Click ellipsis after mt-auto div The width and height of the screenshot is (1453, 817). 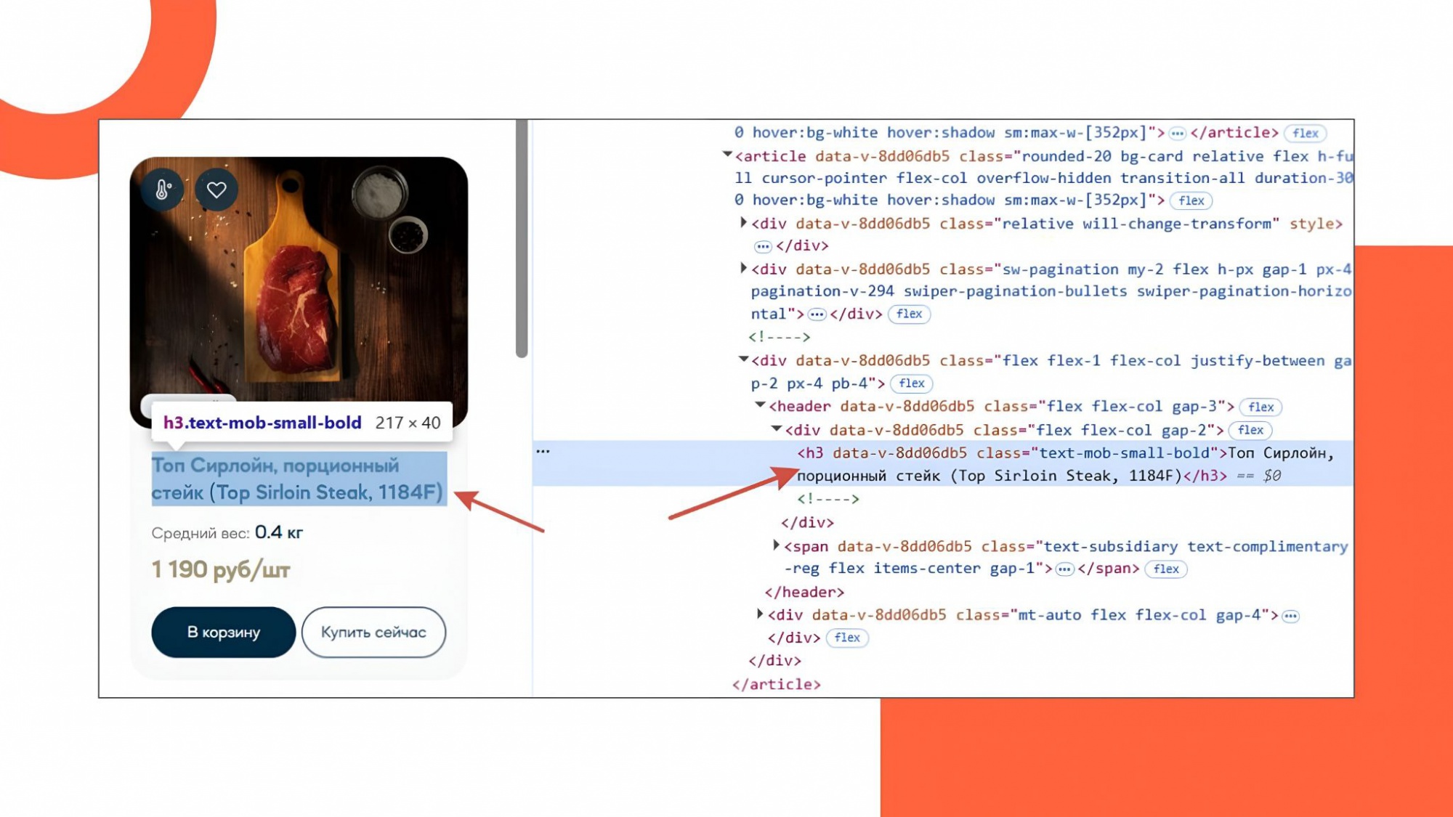pos(1290,616)
